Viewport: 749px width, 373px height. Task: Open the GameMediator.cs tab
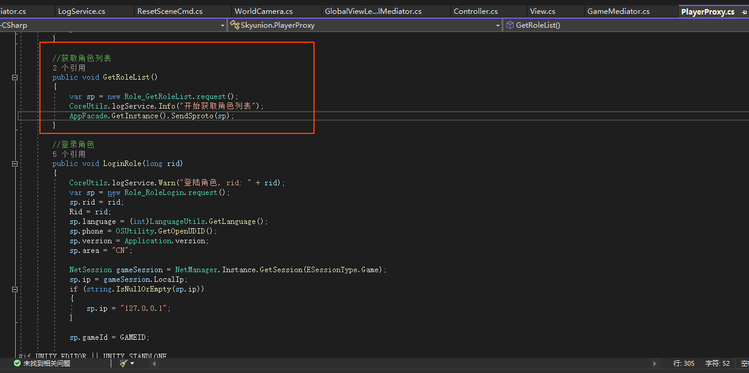(x=618, y=11)
